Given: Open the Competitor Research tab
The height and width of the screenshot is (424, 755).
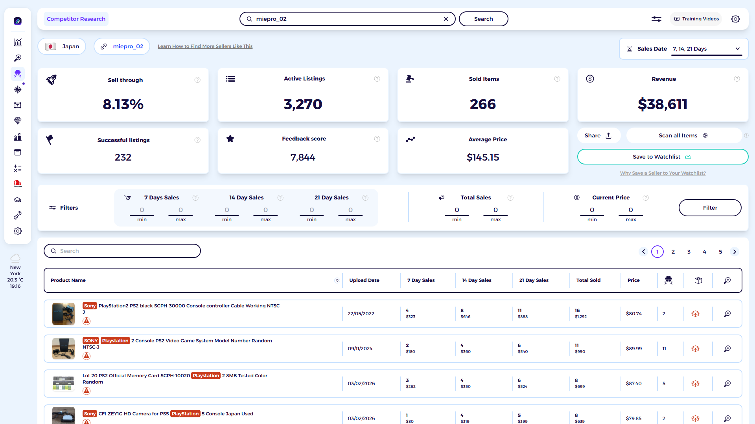Looking at the screenshot, I should click(76, 19).
